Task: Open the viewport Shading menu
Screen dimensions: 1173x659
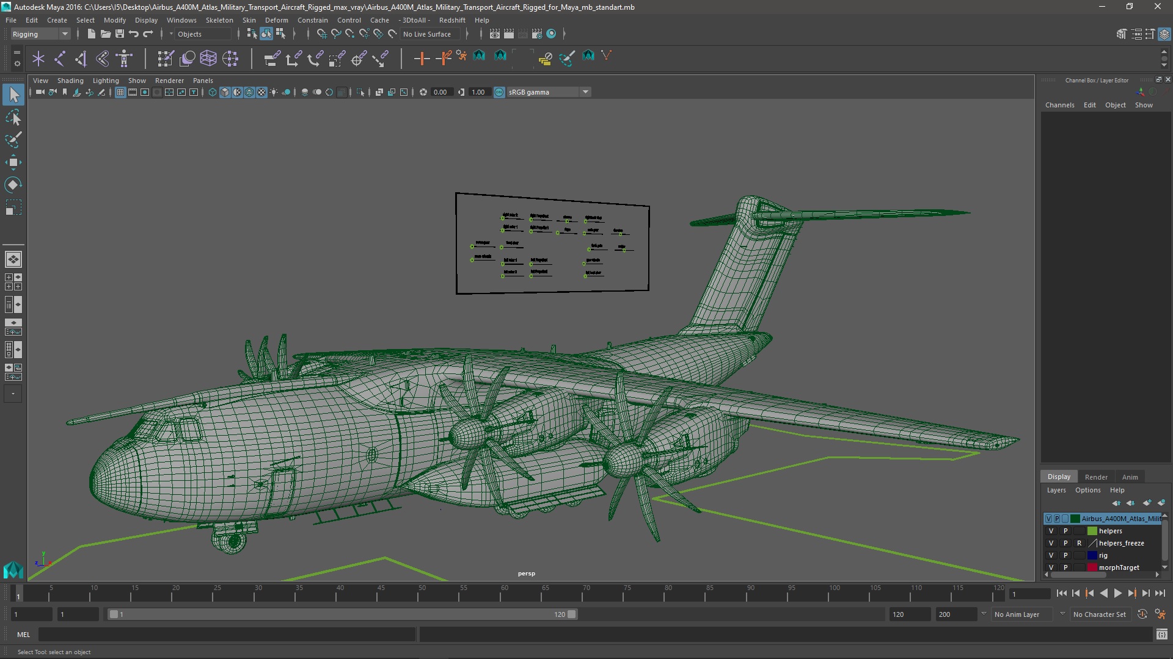Action: click(x=70, y=81)
